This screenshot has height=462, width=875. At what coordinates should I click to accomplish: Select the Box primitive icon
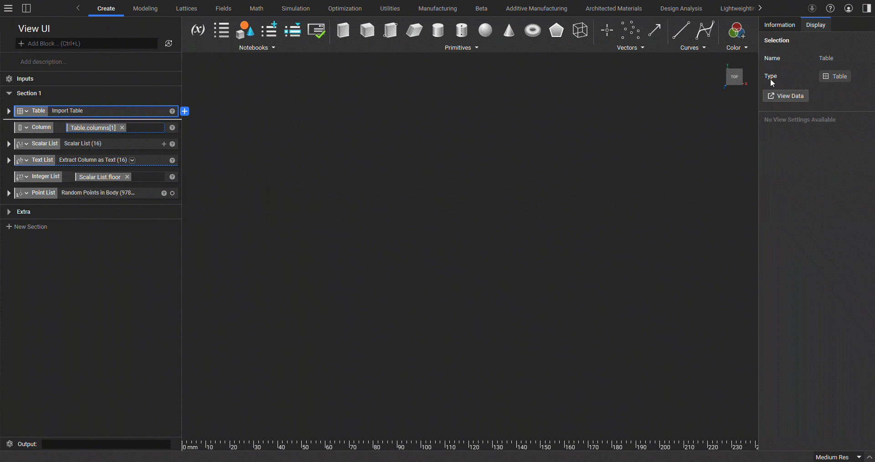tap(343, 30)
